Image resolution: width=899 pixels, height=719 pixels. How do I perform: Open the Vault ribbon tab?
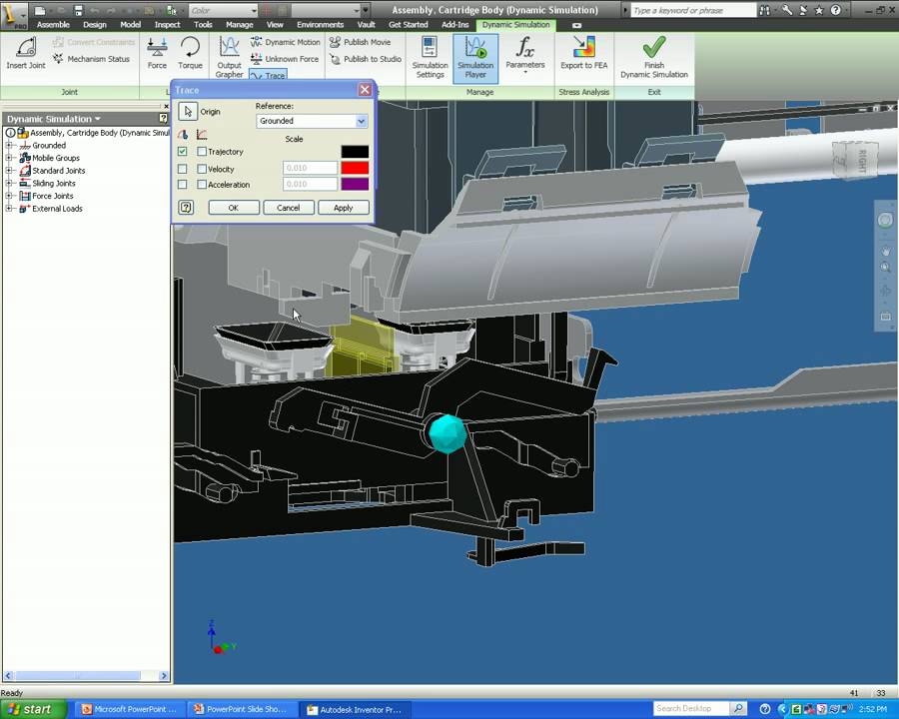coord(366,25)
